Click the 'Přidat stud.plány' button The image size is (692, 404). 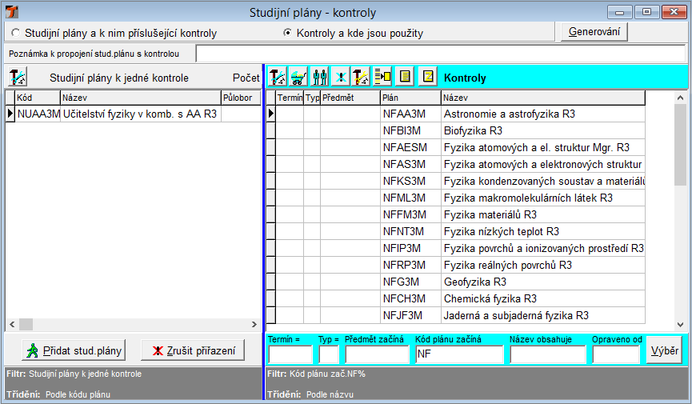[74, 350]
